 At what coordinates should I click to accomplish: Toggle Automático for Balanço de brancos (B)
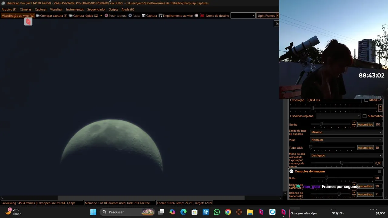click(x=365, y=194)
